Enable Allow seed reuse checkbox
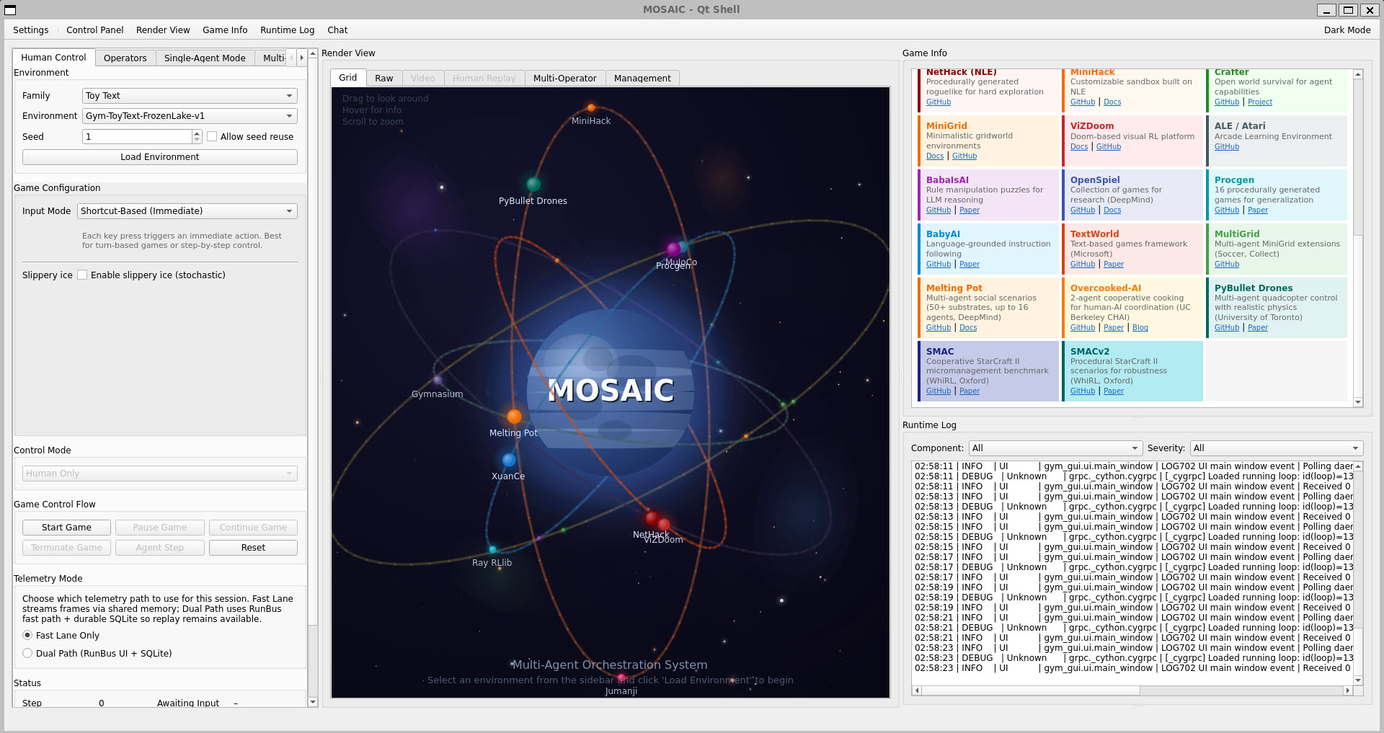Image resolution: width=1384 pixels, height=733 pixels. pyautogui.click(x=212, y=136)
